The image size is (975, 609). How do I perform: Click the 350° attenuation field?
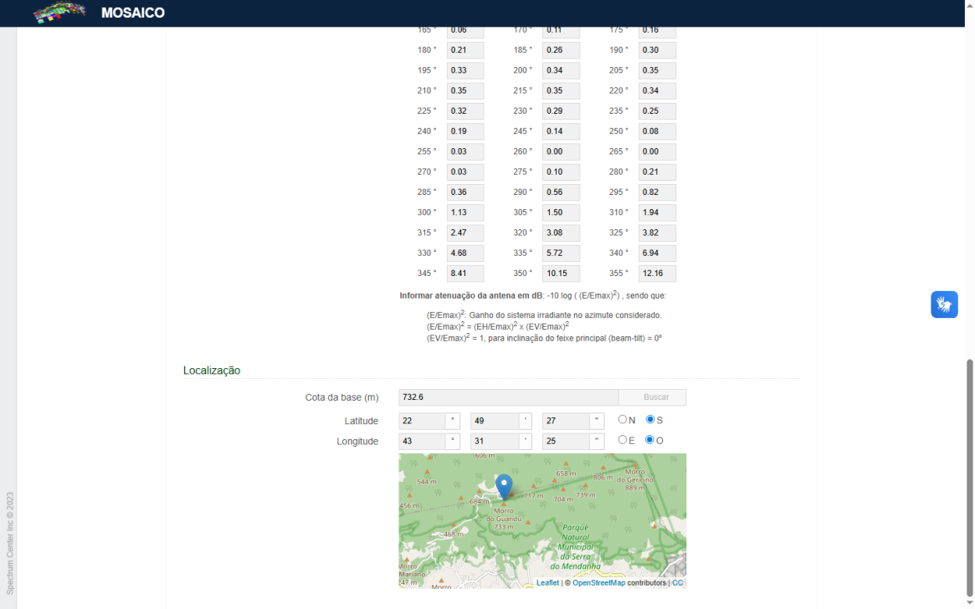tap(561, 274)
